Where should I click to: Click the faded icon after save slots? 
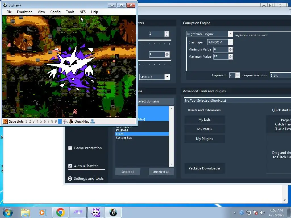click(65, 121)
